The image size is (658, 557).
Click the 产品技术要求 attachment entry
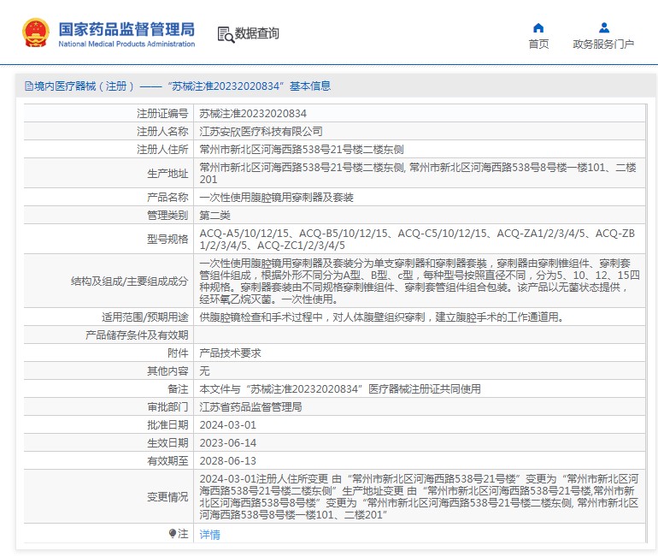(x=230, y=353)
